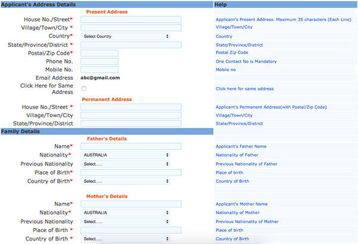Open Mother's Previous Nationality dropdown
The width and height of the screenshot is (358, 244).
[125, 221]
